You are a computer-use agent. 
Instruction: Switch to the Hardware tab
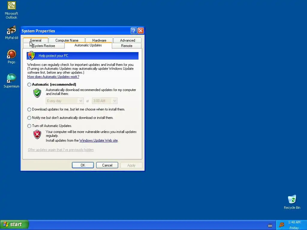[99, 40]
